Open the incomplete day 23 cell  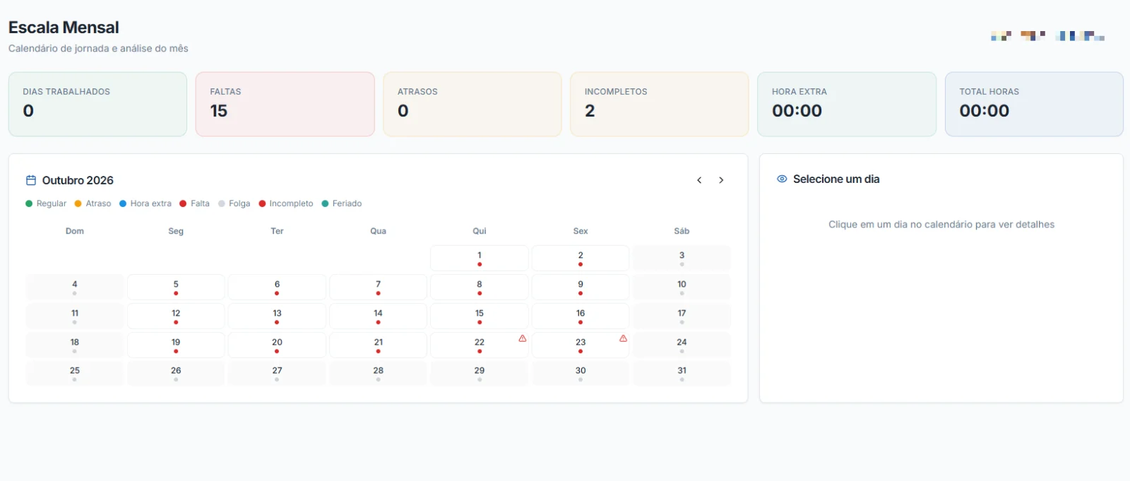(x=581, y=345)
